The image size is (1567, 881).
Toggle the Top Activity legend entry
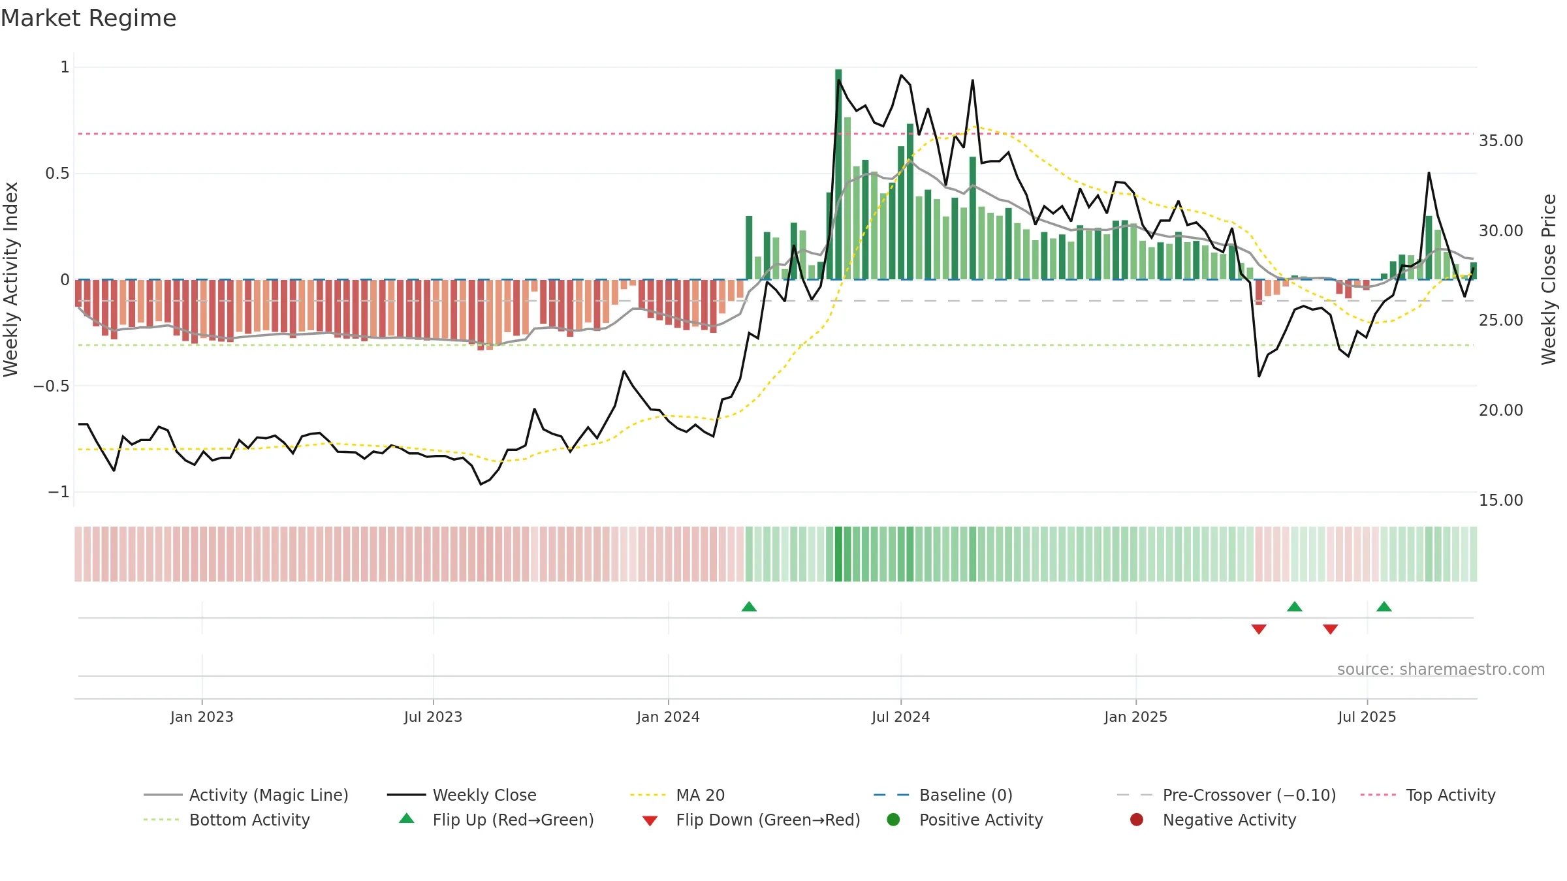[x=1428, y=795]
